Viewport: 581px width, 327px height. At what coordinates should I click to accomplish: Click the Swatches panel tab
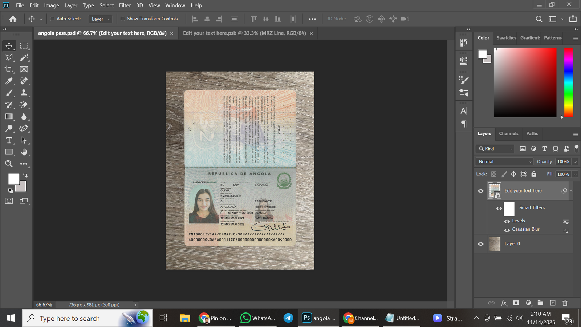pos(506,38)
